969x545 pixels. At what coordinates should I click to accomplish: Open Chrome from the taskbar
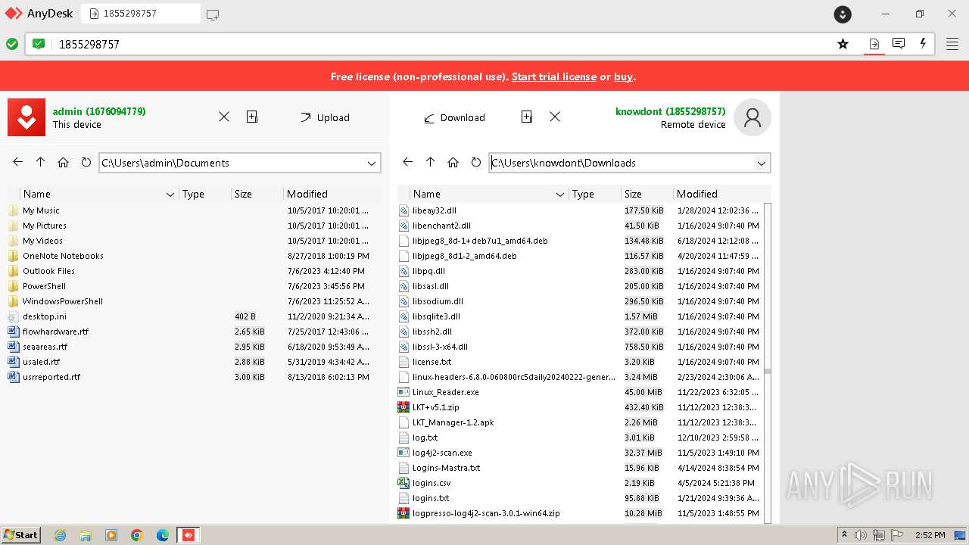137,535
